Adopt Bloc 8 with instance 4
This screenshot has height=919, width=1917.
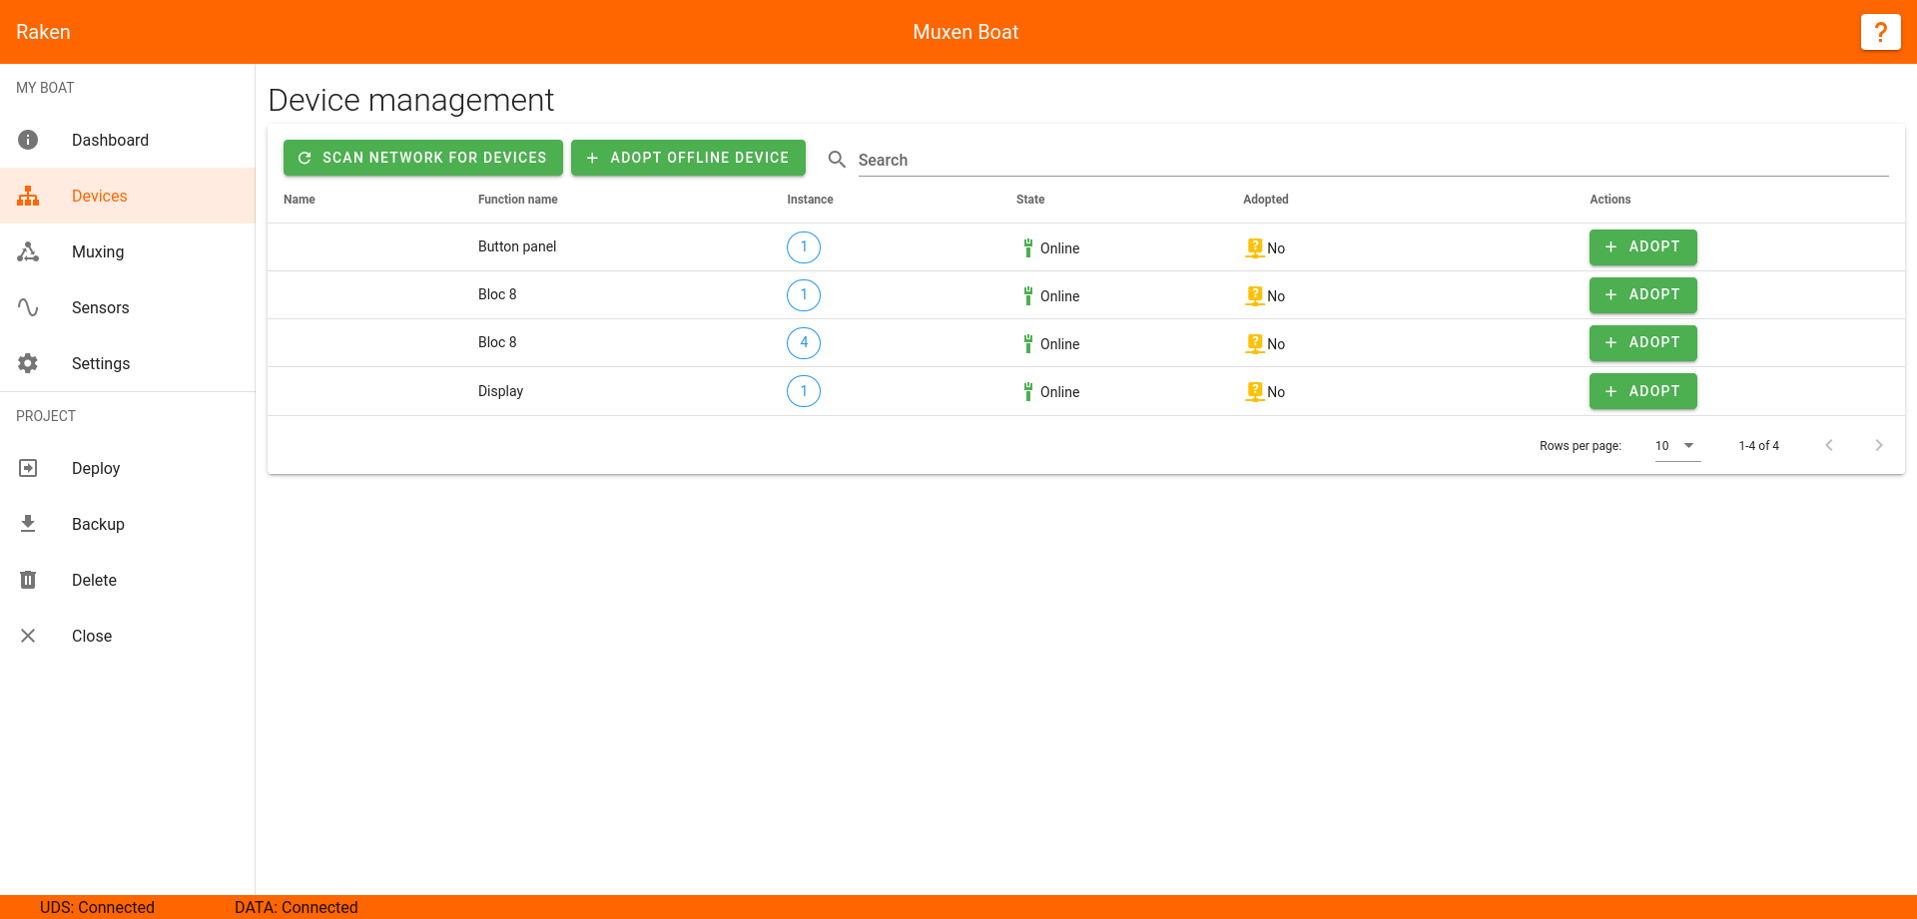1642,343
